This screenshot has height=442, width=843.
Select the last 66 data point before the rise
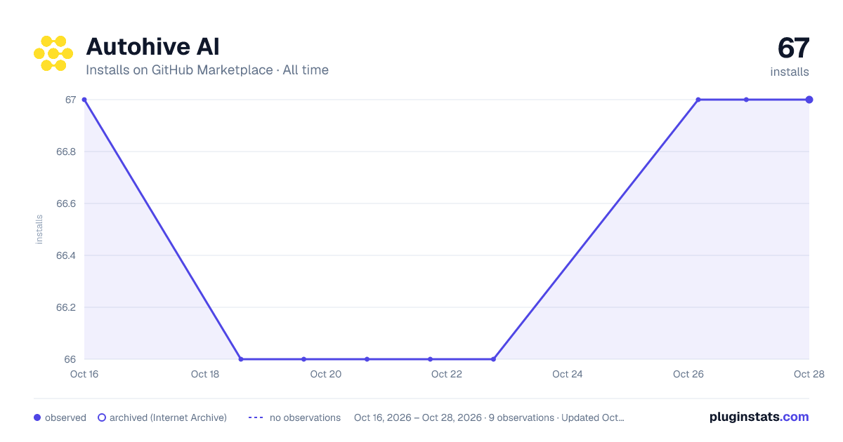(x=493, y=359)
